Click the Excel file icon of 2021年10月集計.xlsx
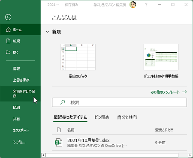The height and width of the screenshot is (158, 193). tap(59, 143)
